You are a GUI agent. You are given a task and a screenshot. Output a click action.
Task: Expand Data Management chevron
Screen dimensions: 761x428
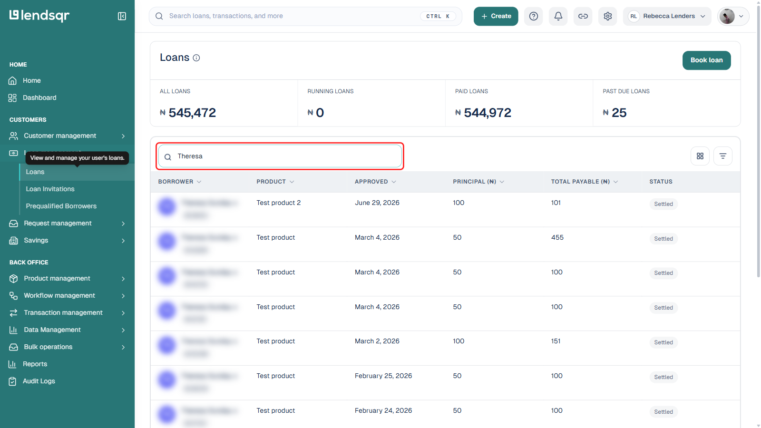click(123, 330)
